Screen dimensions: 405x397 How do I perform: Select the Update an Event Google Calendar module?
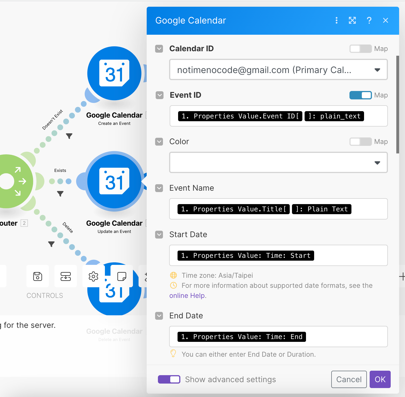tap(114, 181)
